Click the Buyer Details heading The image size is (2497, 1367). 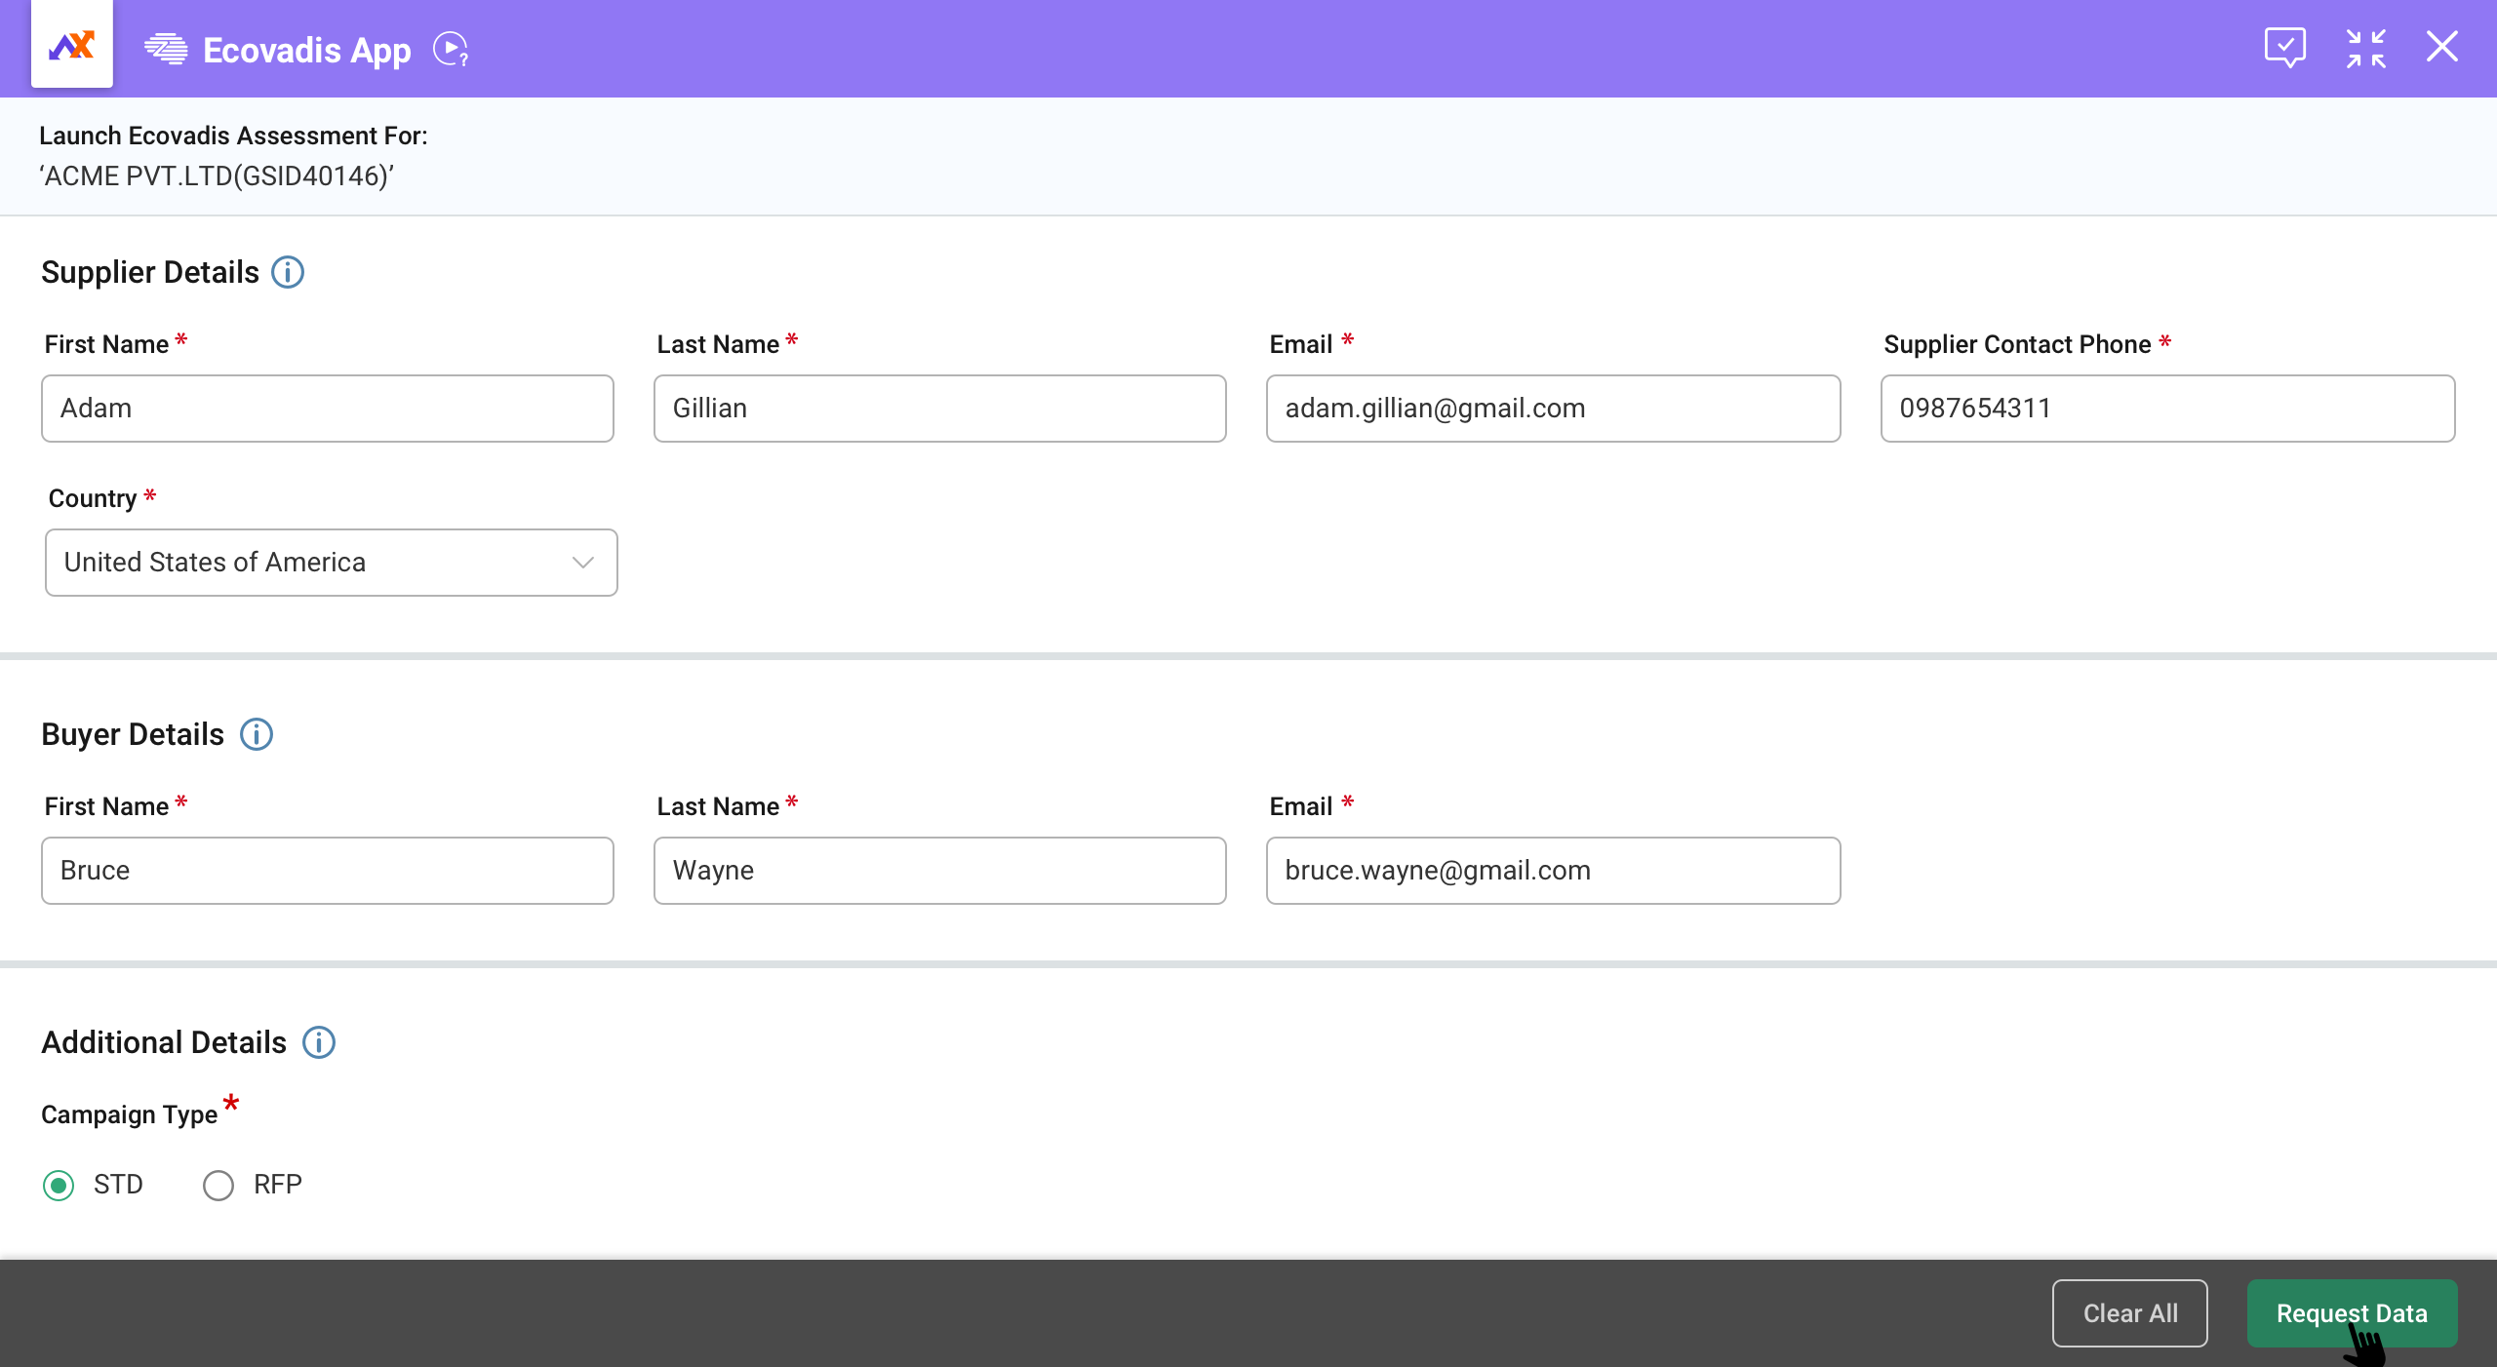pos(133,734)
